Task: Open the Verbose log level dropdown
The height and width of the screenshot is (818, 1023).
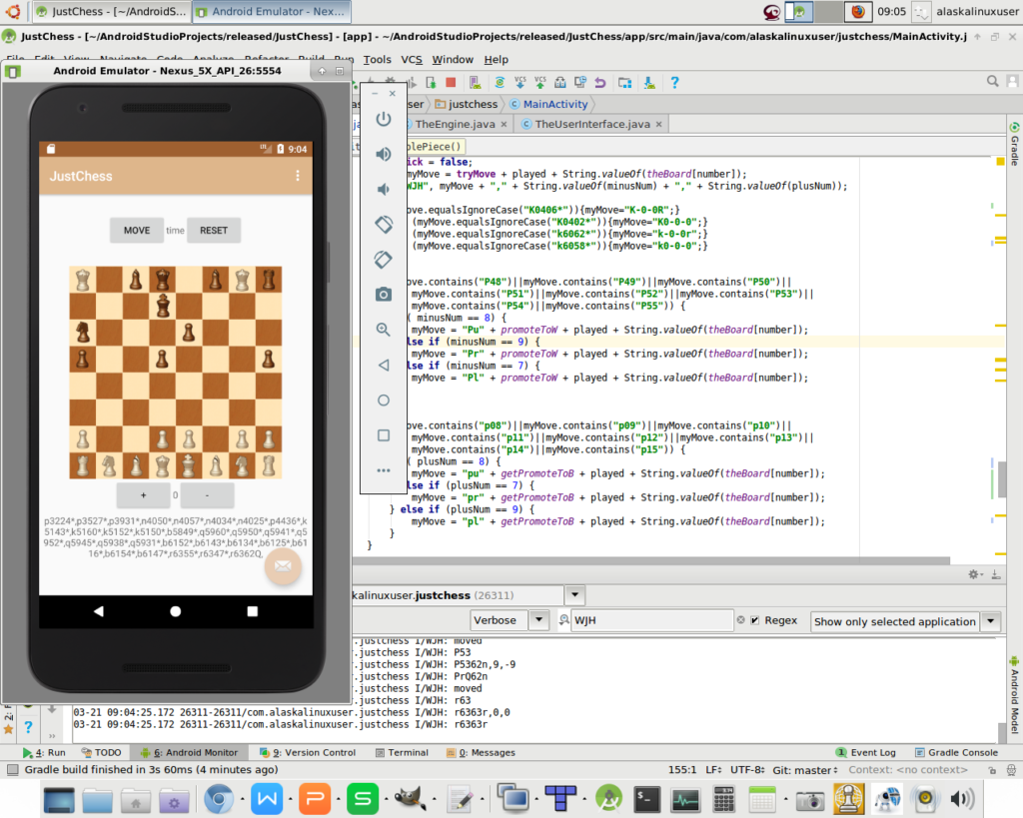Action: click(510, 620)
